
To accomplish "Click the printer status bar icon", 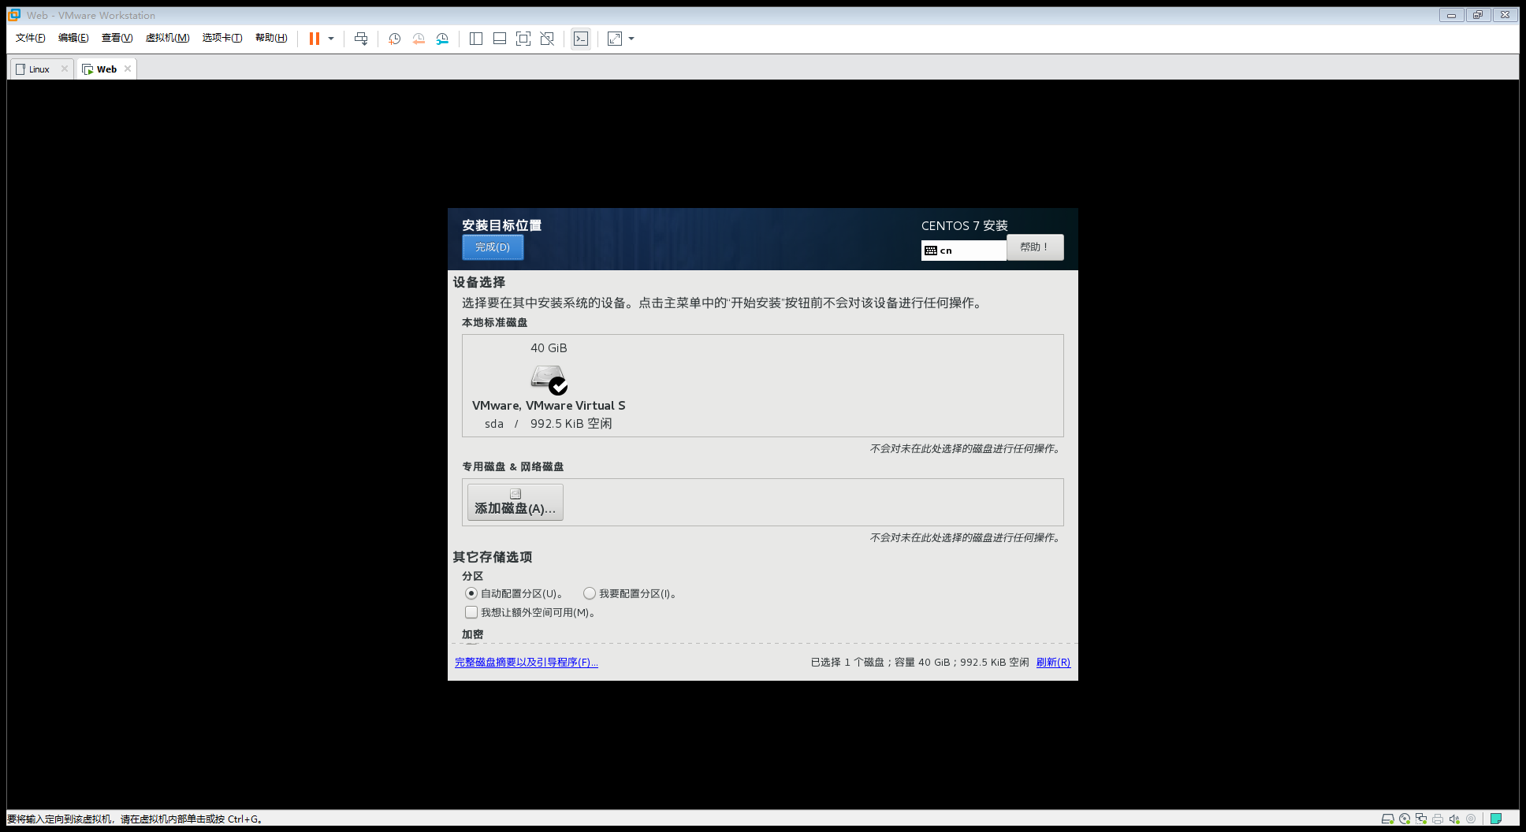I will [1438, 819].
